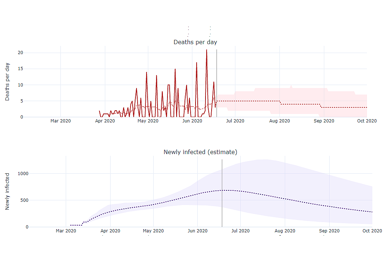The width and height of the screenshot is (384, 274).
Task: Click the dotted red projection line at 5 deaths
Action: pyautogui.click(x=248, y=101)
